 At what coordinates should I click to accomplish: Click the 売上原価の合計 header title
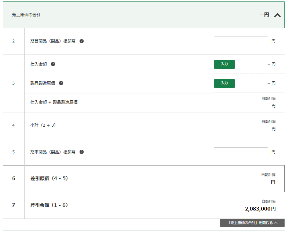point(26,15)
